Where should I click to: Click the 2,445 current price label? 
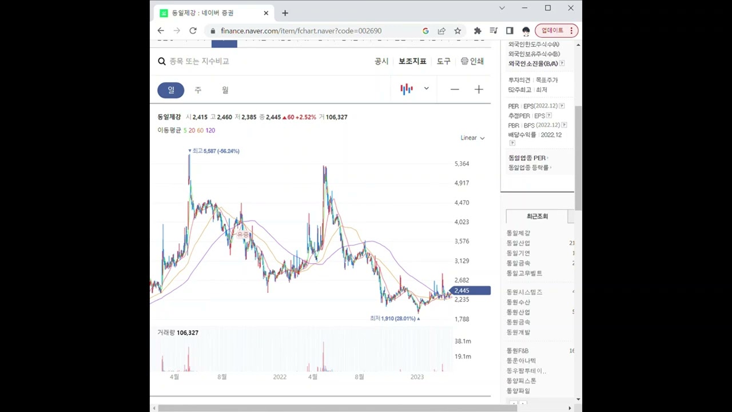(471, 291)
